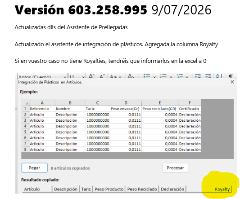The image size is (240, 199).
Task: Click the decrease indent icon
Action: pos(198,76)
